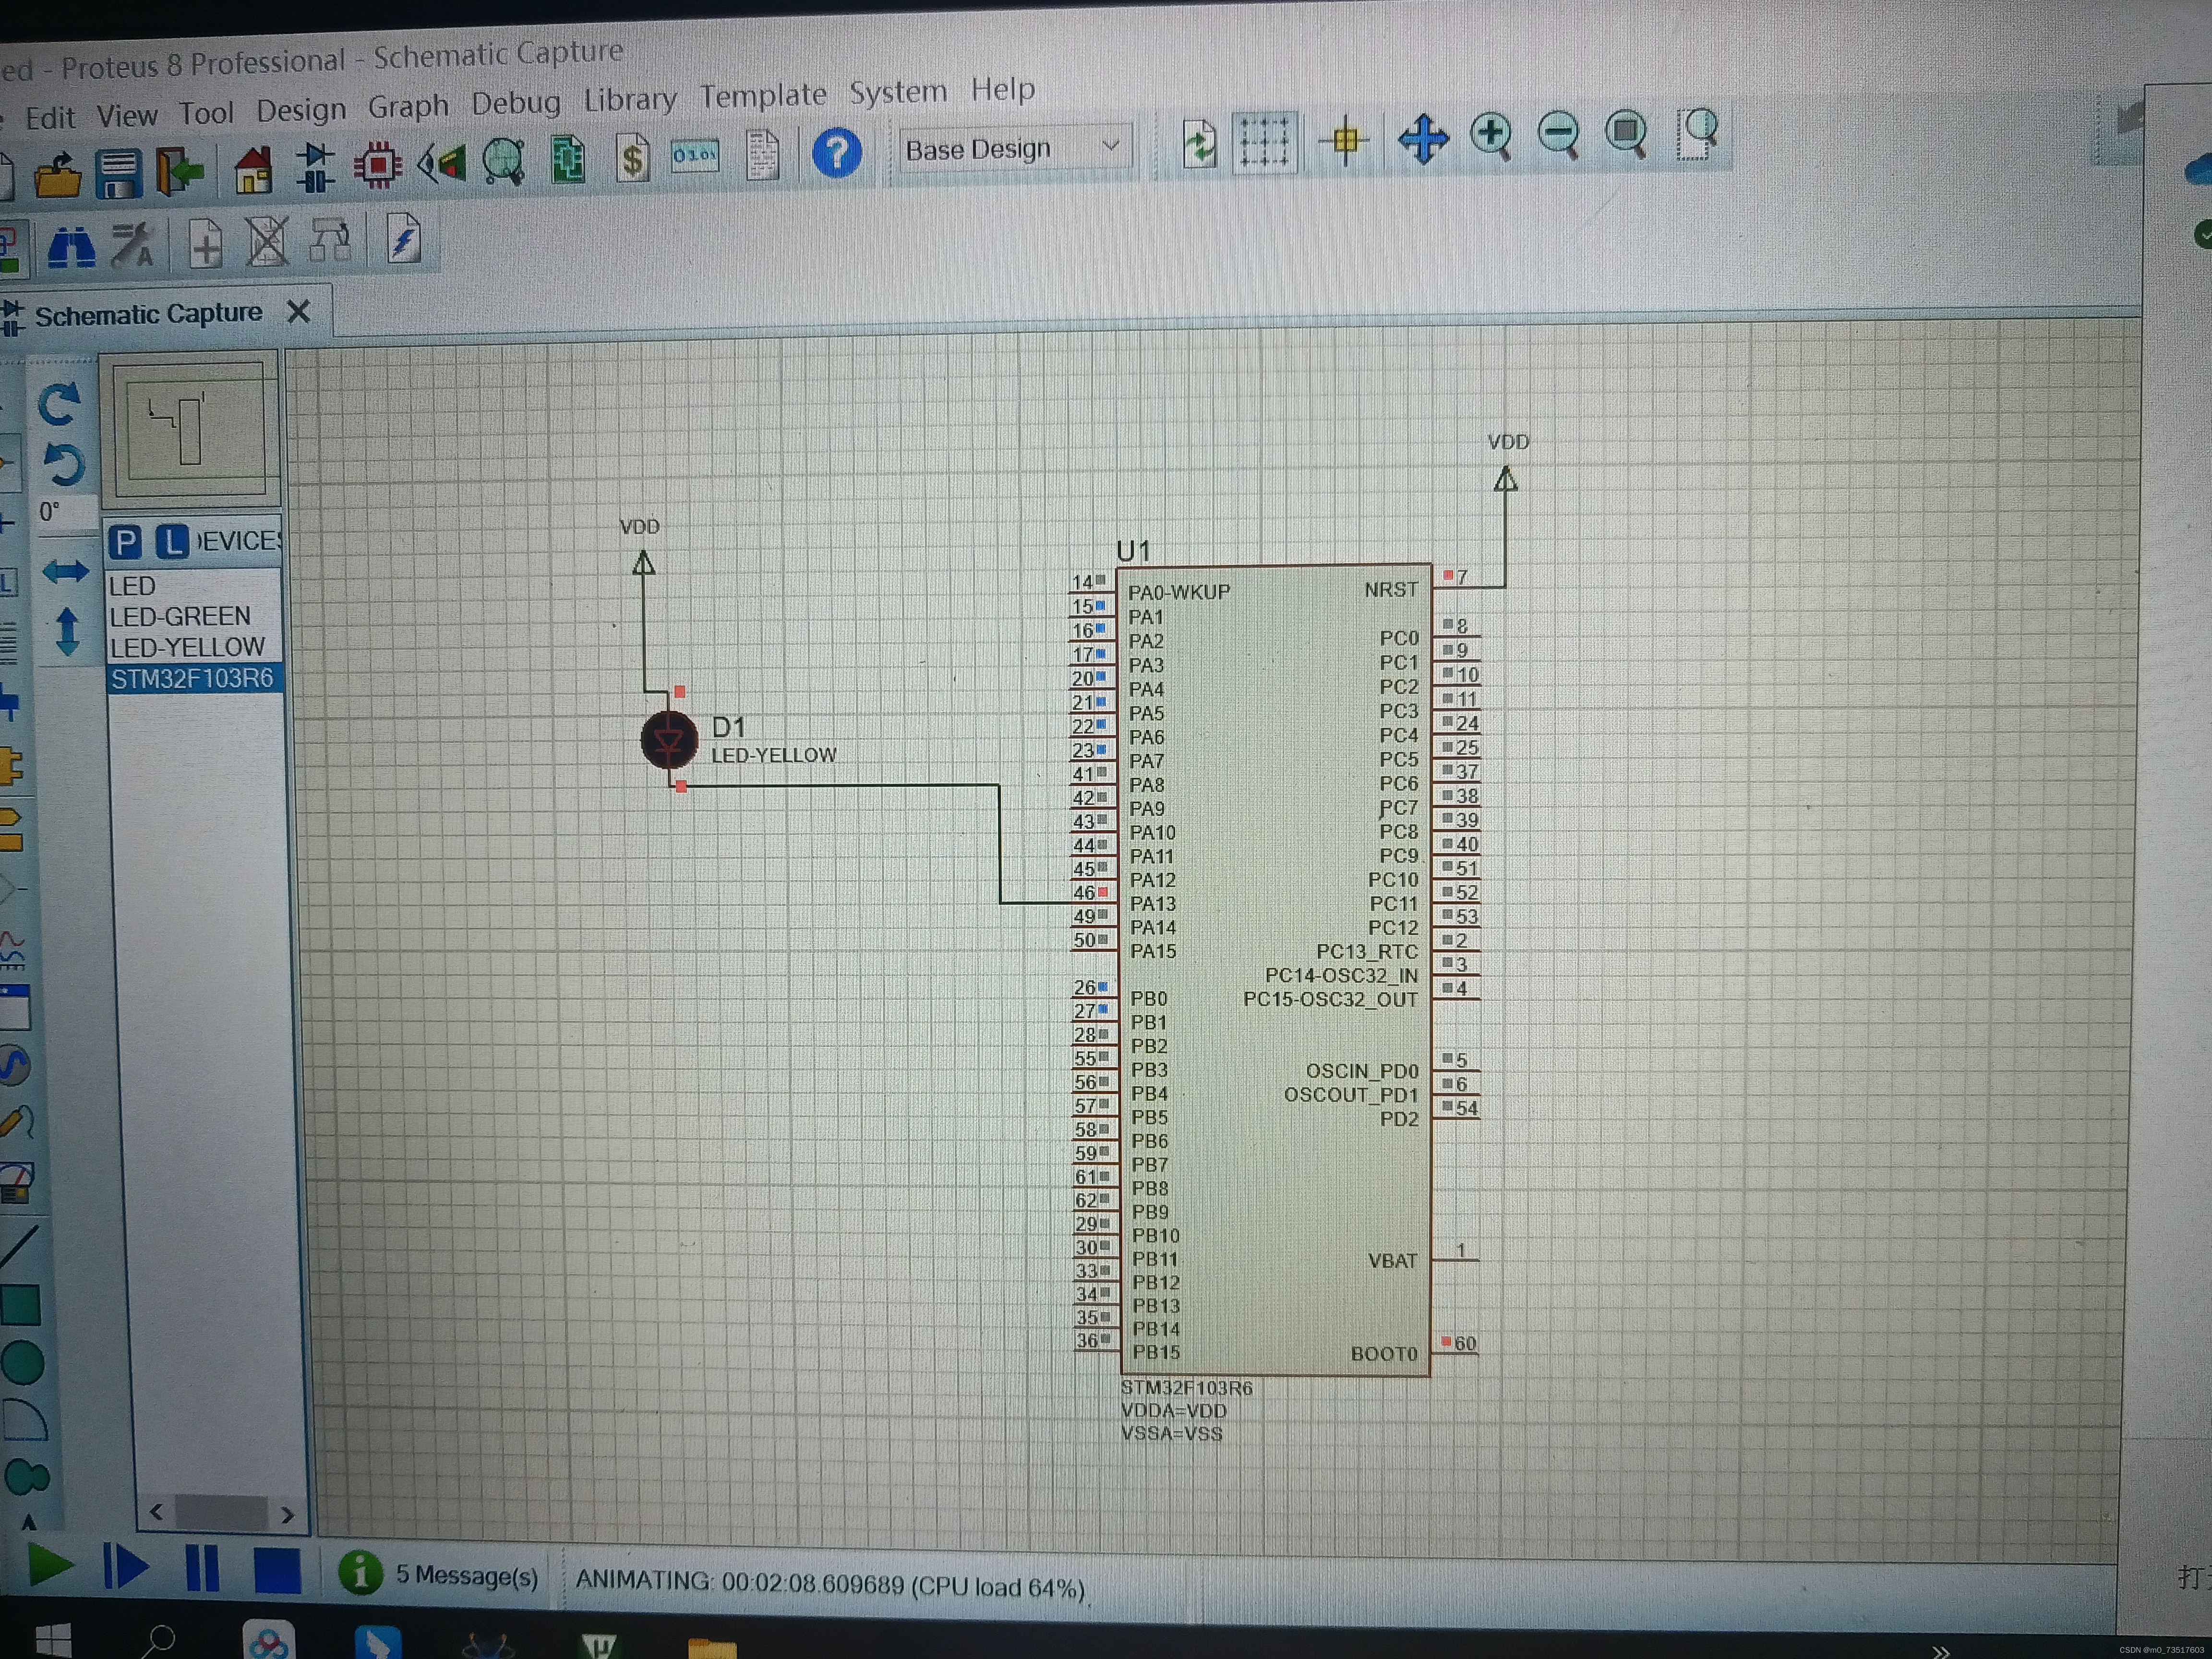Close the Schematic Capture tab

298,312
